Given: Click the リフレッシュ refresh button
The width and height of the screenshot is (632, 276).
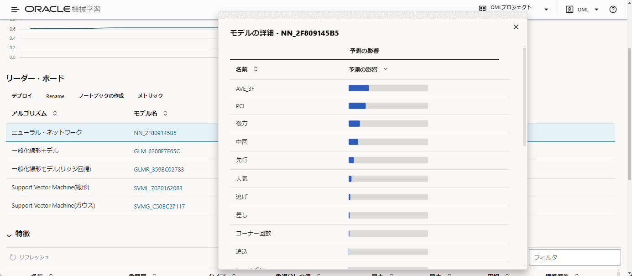Looking at the screenshot, I should pos(30,257).
